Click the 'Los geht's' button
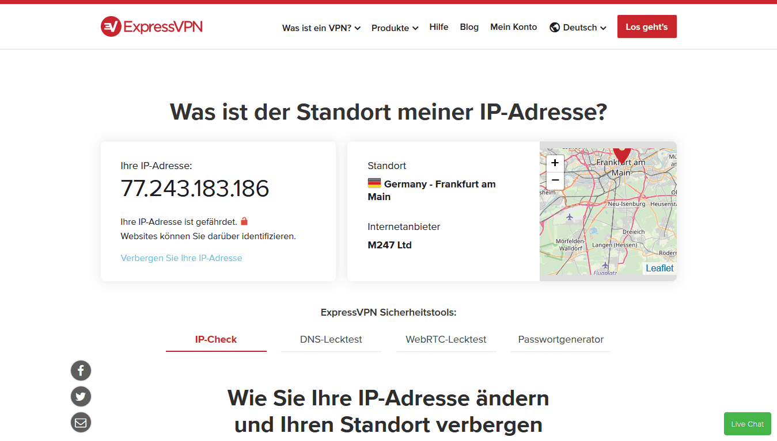Image resolution: width=777 pixels, height=441 pixels. (647, 26)
